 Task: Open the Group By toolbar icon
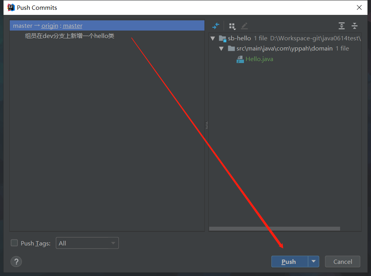232,26
